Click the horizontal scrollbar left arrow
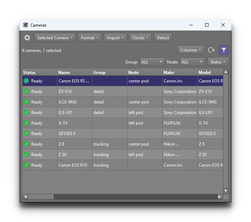The image size is (251, 222). [25, 197]
